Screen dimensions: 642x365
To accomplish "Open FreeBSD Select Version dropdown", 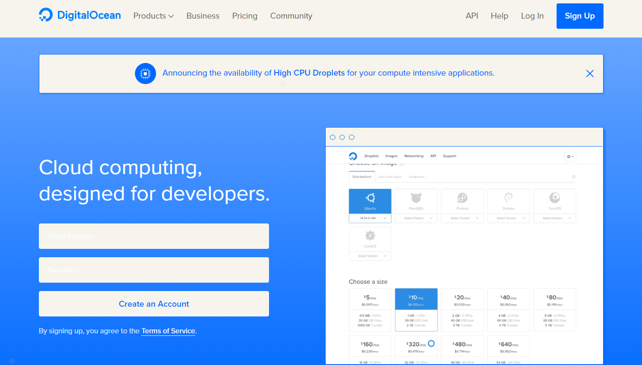I will (416, 218).
